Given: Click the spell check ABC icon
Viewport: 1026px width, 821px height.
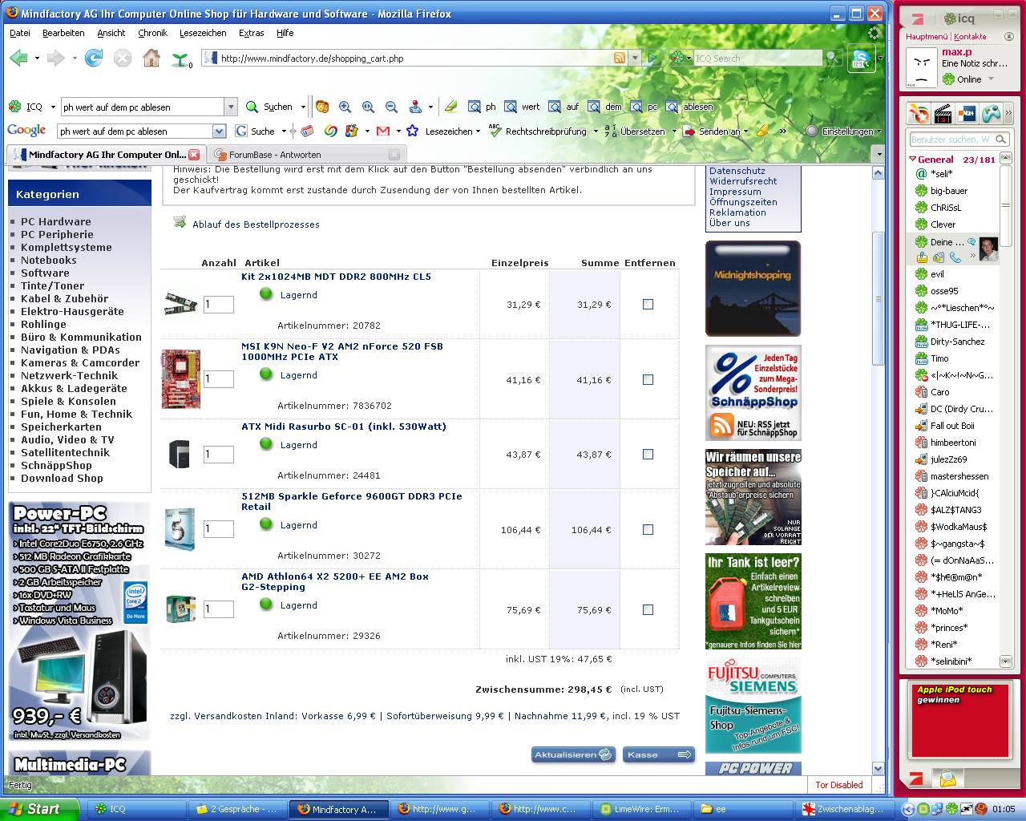Looking at the screenshot, I should [495, 131].
